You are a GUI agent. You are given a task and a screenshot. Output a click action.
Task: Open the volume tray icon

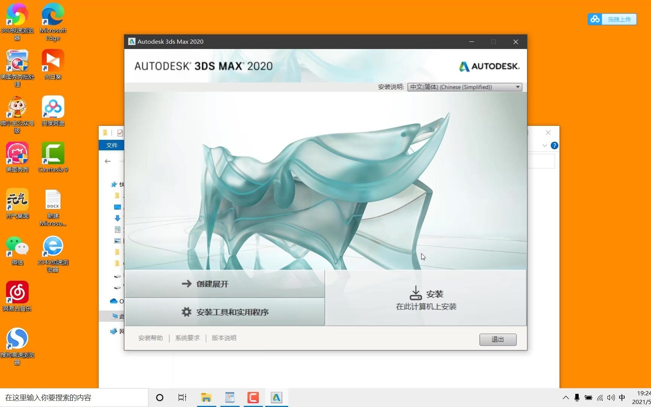[x=611, y=398]
